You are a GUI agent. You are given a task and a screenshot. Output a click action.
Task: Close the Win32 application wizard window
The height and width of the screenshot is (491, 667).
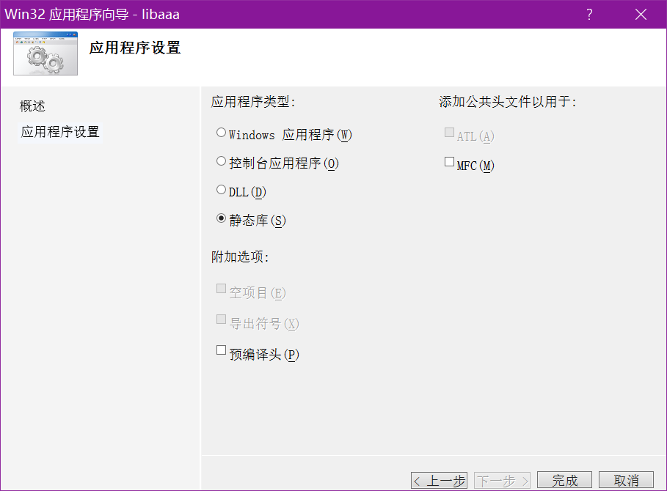(641, 15)
